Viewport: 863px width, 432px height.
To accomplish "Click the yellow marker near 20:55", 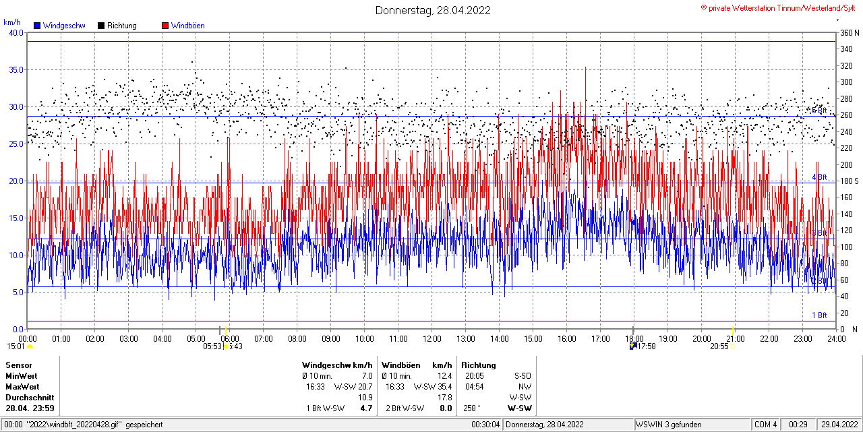I will (733, 346).
